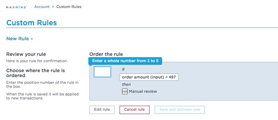Click the breadcrumb separator arrow after Account

pos(53,7)
